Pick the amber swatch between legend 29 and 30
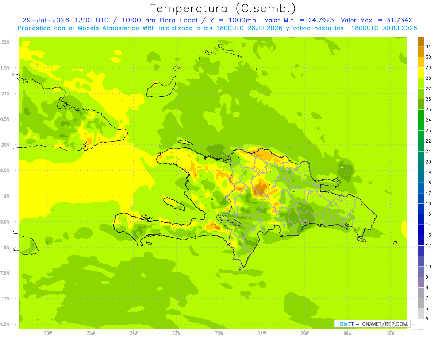The image size is (438, 338). [421, 62]
